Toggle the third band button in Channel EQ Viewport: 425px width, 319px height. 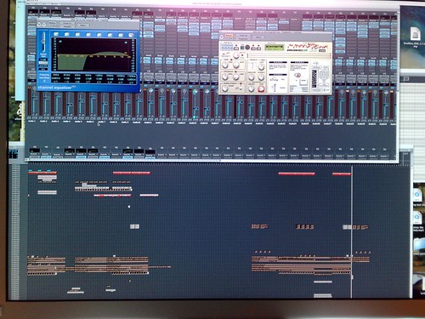point(77,34)
